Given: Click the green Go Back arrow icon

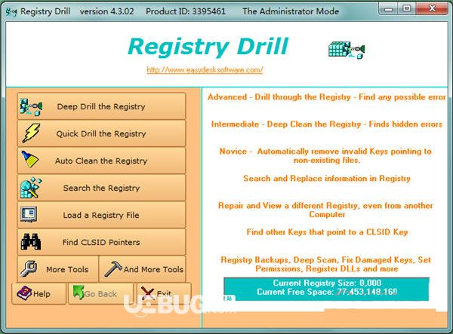Looking at the screenshot, I should coord(79,293).
